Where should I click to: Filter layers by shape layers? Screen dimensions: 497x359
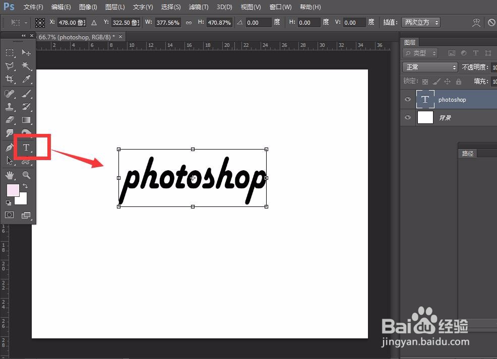[x=488, y=53]
